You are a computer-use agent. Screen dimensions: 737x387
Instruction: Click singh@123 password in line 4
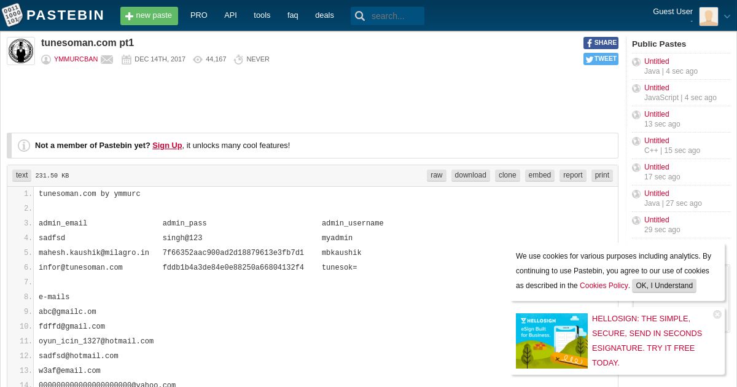click(182, 238)
